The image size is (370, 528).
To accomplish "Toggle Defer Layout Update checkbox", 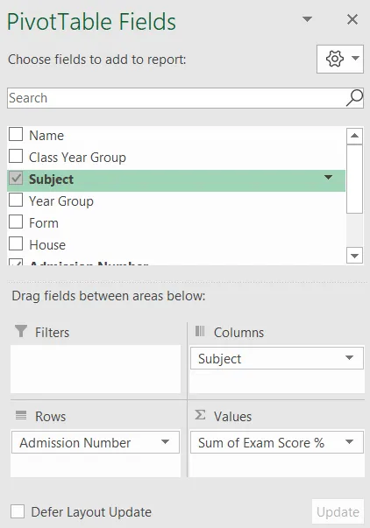I will (x=18, y=511).
